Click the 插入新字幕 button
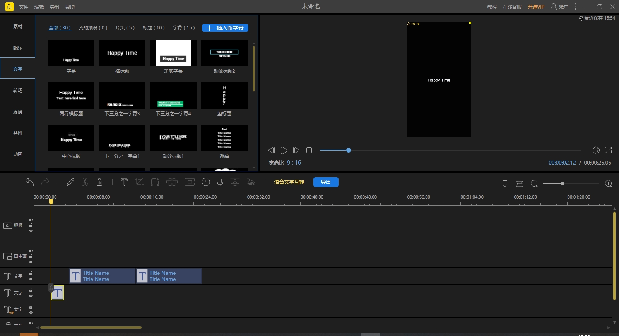Image resolution: width=619 pixels, height=336 pixels. pyautogui.click(x=225, y=28)
